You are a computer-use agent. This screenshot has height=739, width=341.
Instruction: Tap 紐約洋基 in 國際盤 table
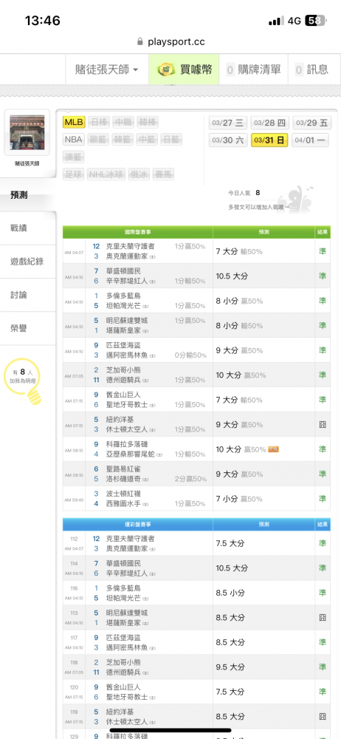120,420
